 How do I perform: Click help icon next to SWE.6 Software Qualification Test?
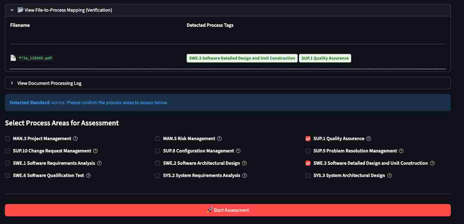[88, 175]
